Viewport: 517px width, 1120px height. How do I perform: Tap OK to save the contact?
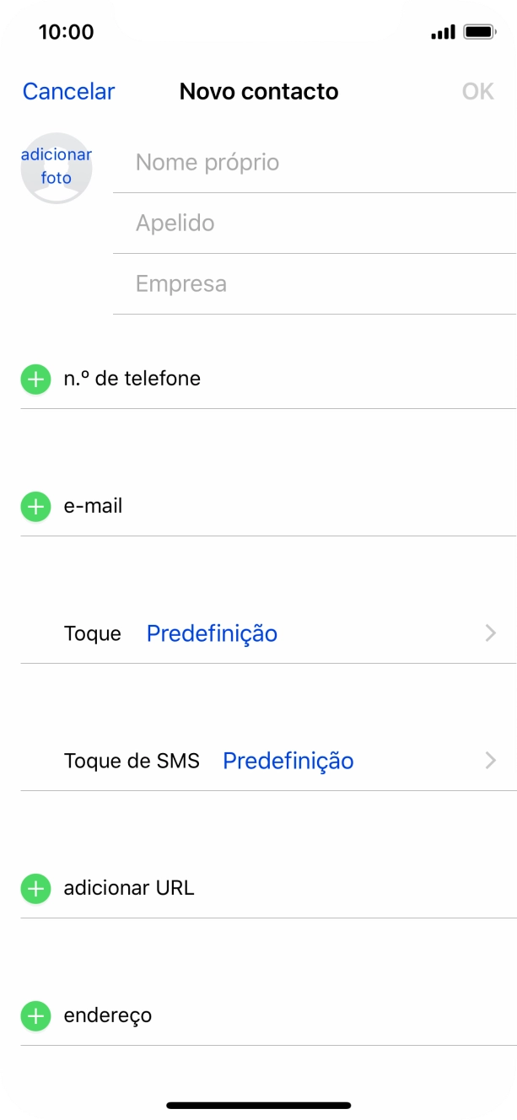(x=478, y=91)
